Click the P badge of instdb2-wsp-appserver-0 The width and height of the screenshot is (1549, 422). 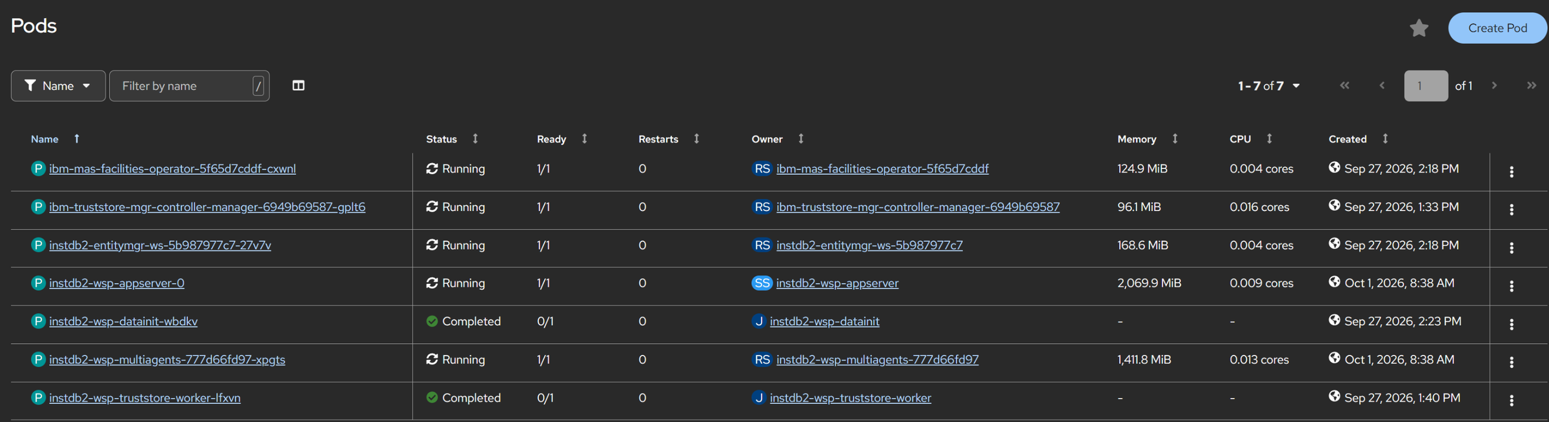coord(38,283)
